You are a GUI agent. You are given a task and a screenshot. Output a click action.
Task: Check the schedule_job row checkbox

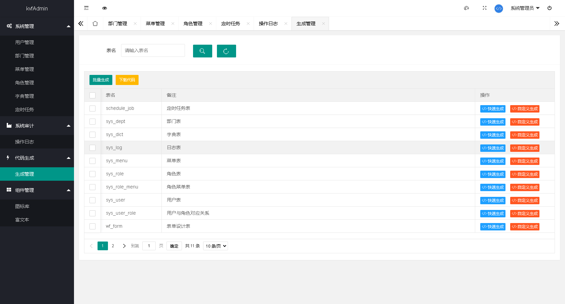pyautogui.click(x=92, y=108)
